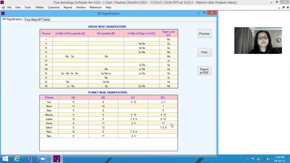
Task: Click the KP Significators window icon
Action: 3,13
